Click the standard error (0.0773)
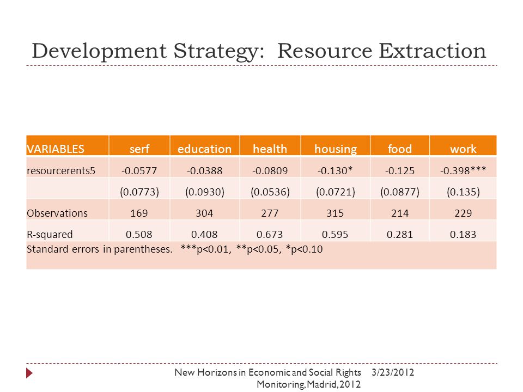The height and width of the screenshot is (392, 523). tap(139, 192)
